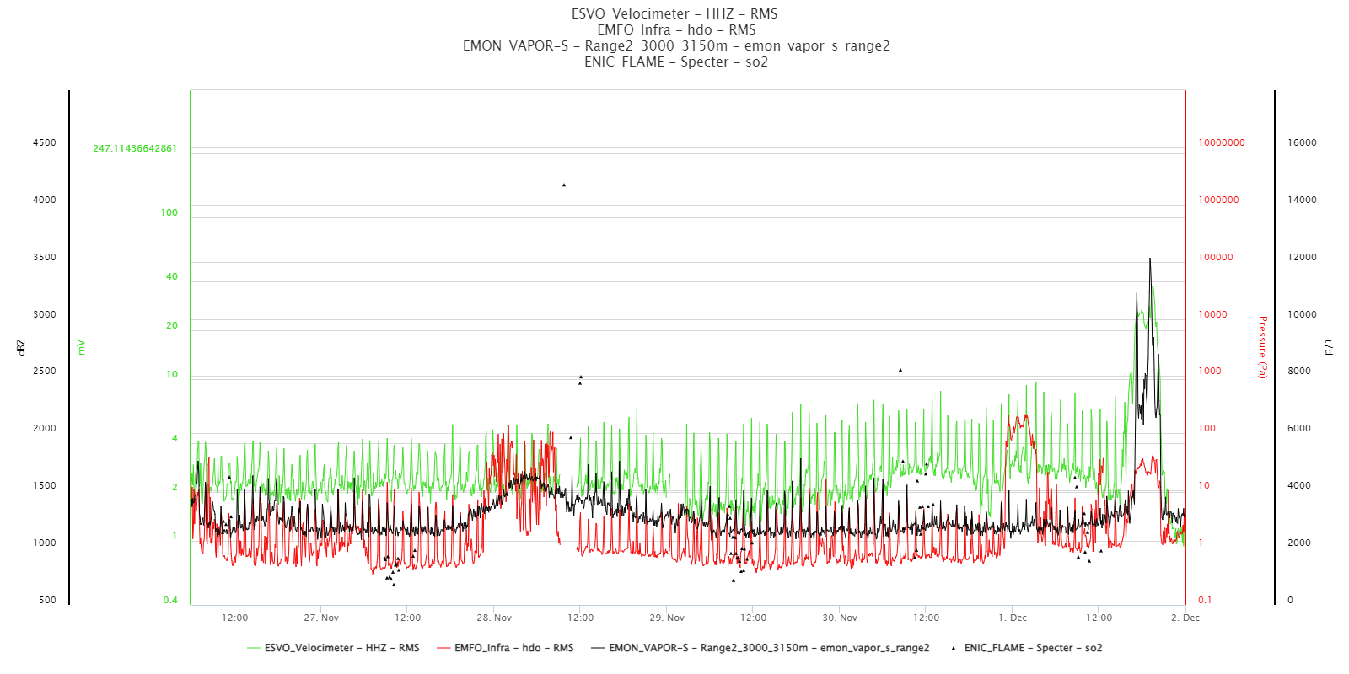Viewport: 1349px width, 674px height.
Task: Click the green '247.11436642861' axis value
Action: pyautogui.click(x=135, y=148)
